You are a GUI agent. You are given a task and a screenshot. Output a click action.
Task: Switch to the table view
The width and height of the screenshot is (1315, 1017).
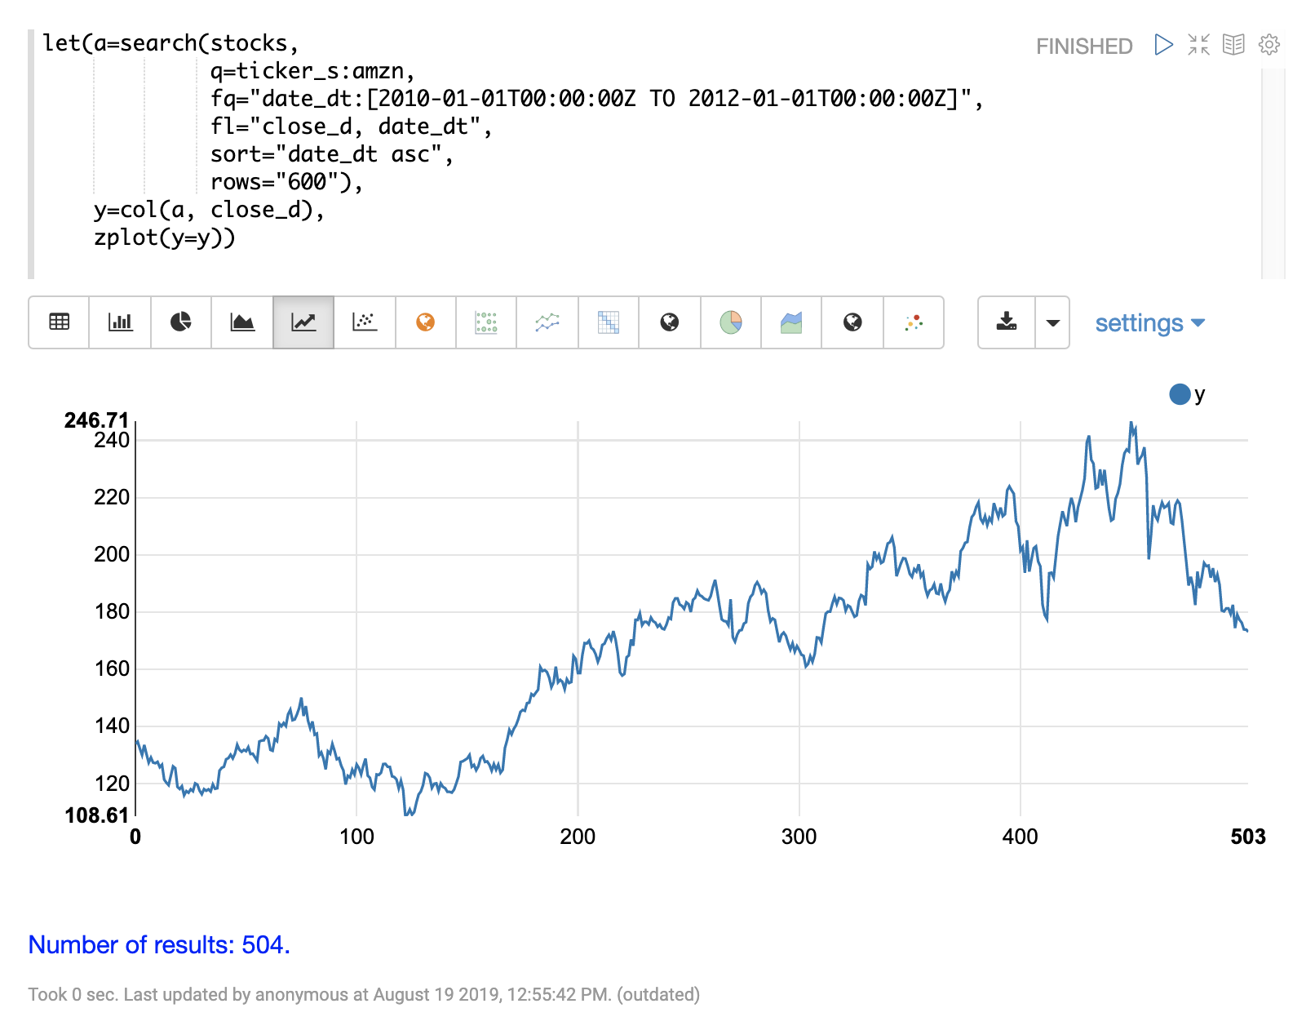click(x=59, y=322)
